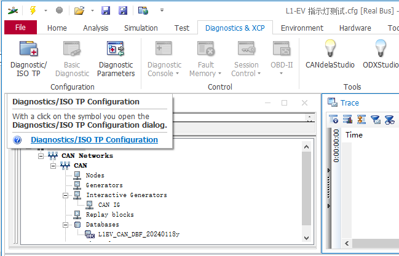
Task: Select Generators in the tree
Action: tap(105, 185)
